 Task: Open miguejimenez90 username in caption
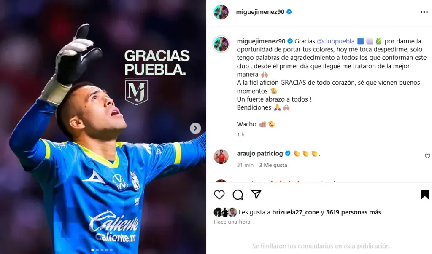[261, 41]
